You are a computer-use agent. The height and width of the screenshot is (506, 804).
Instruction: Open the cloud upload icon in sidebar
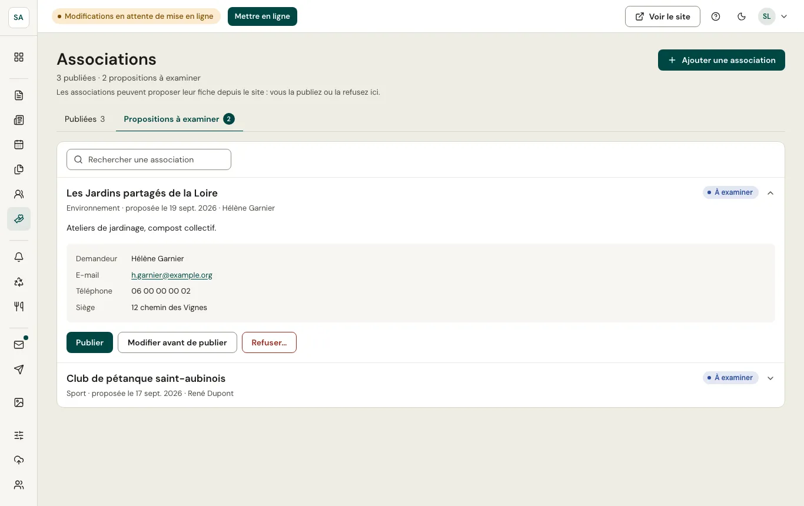click(x=19, y=460)
